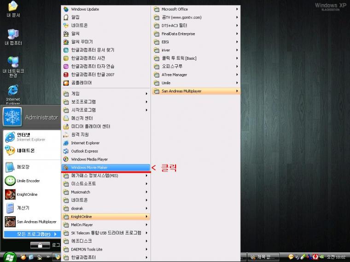The image size is (350, 262).
Task: Launch pinned San Andreas Multiplayer in left pane
Action: click(x=32, y=222)
